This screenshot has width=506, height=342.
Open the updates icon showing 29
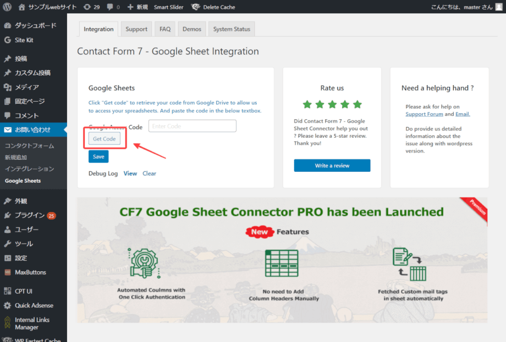tap(87, 7)
